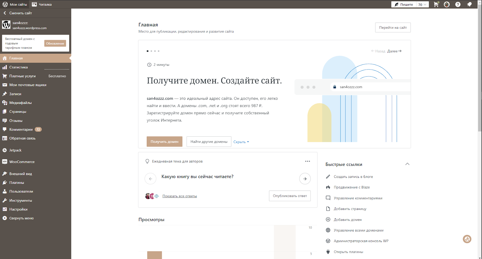Click the WordPress logo beside Мои сайты
The image size is (482, 259).
(x=5, y=5)
